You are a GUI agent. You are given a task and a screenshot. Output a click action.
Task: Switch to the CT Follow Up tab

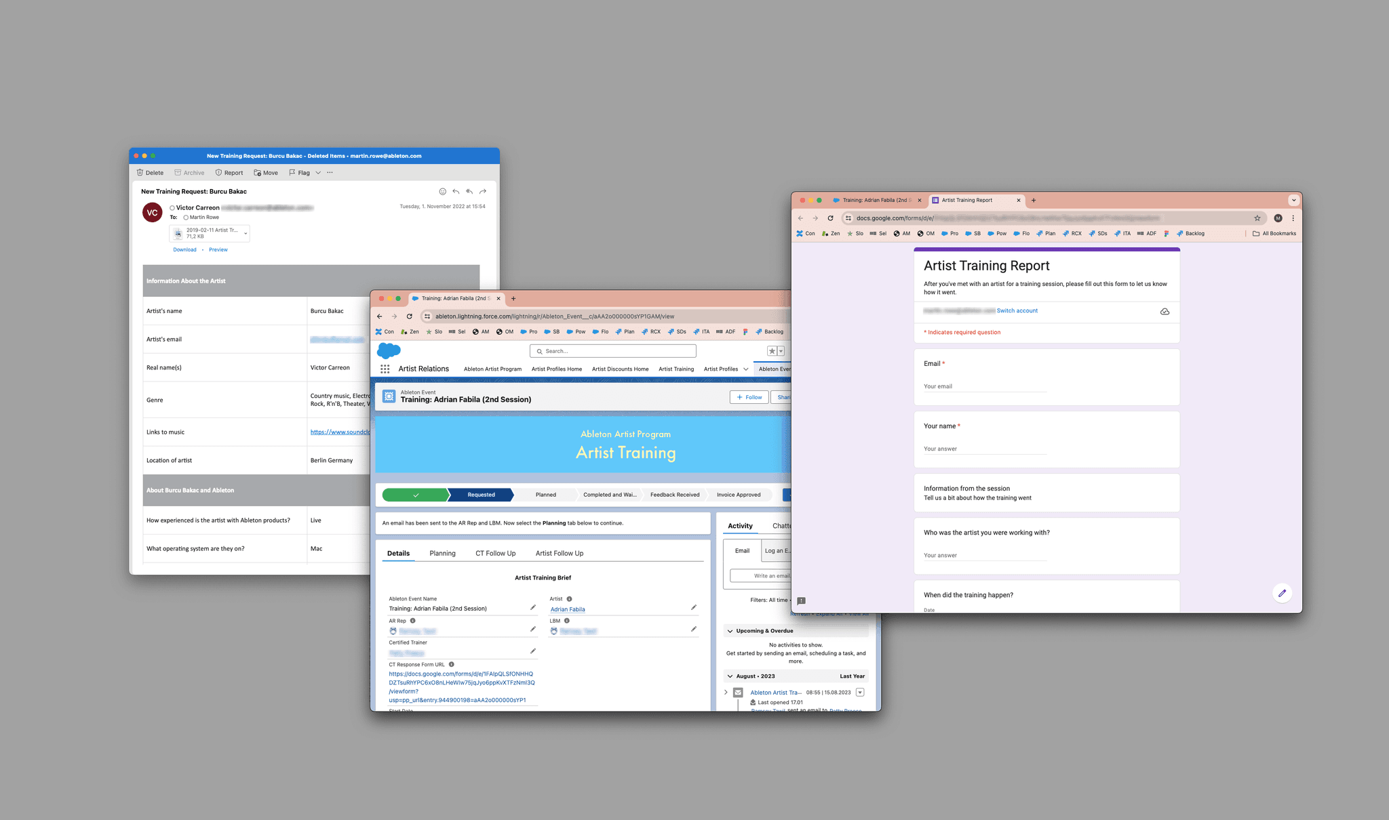coord(496,554)
